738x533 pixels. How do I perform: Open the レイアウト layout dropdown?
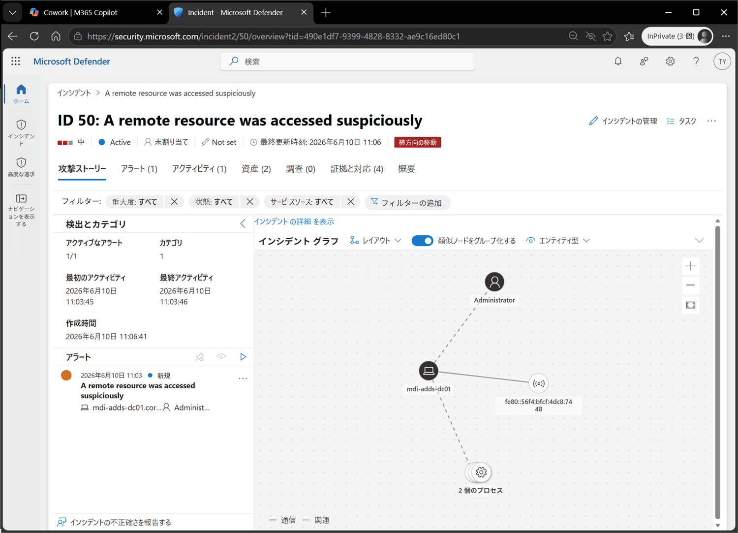pyautogui.click(x=375, y=241)
